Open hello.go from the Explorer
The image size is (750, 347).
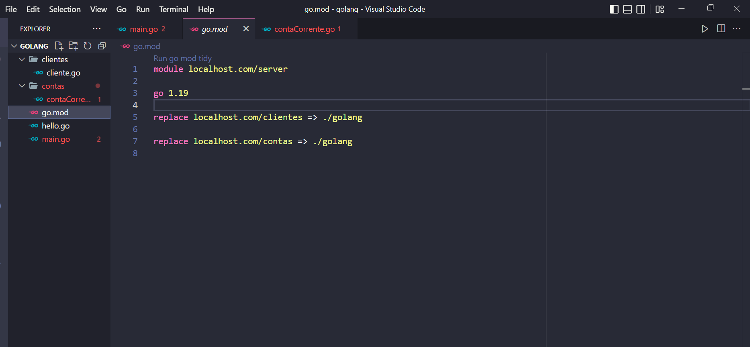tap(59, 126)
